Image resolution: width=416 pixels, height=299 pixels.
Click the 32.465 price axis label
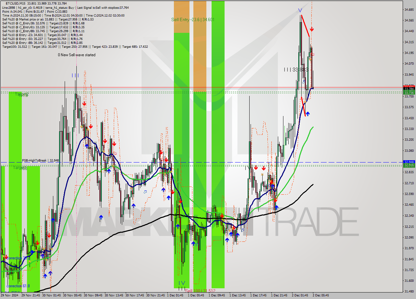pyautogui.click(x=409, y=204)
